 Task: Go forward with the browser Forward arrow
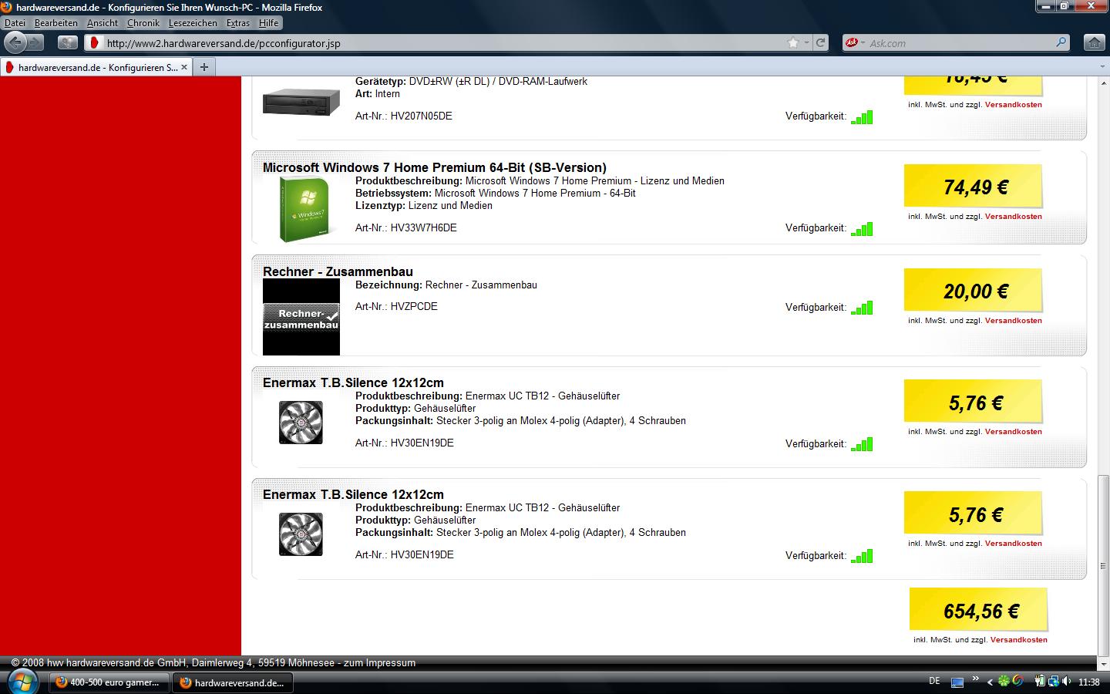[x=35, y=42]
